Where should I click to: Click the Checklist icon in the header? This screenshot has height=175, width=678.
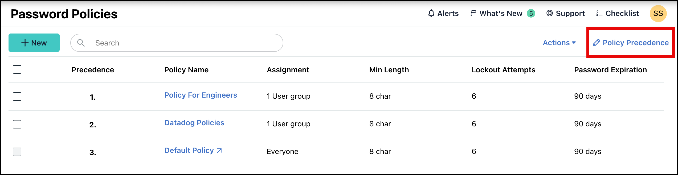(x=599, y=13)
